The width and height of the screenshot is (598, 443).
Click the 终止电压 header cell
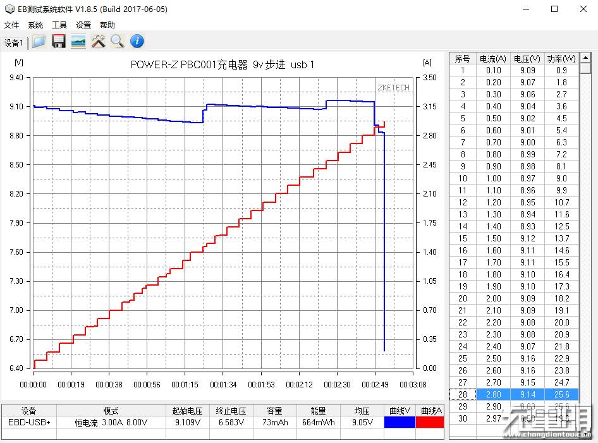click(231, 411)
